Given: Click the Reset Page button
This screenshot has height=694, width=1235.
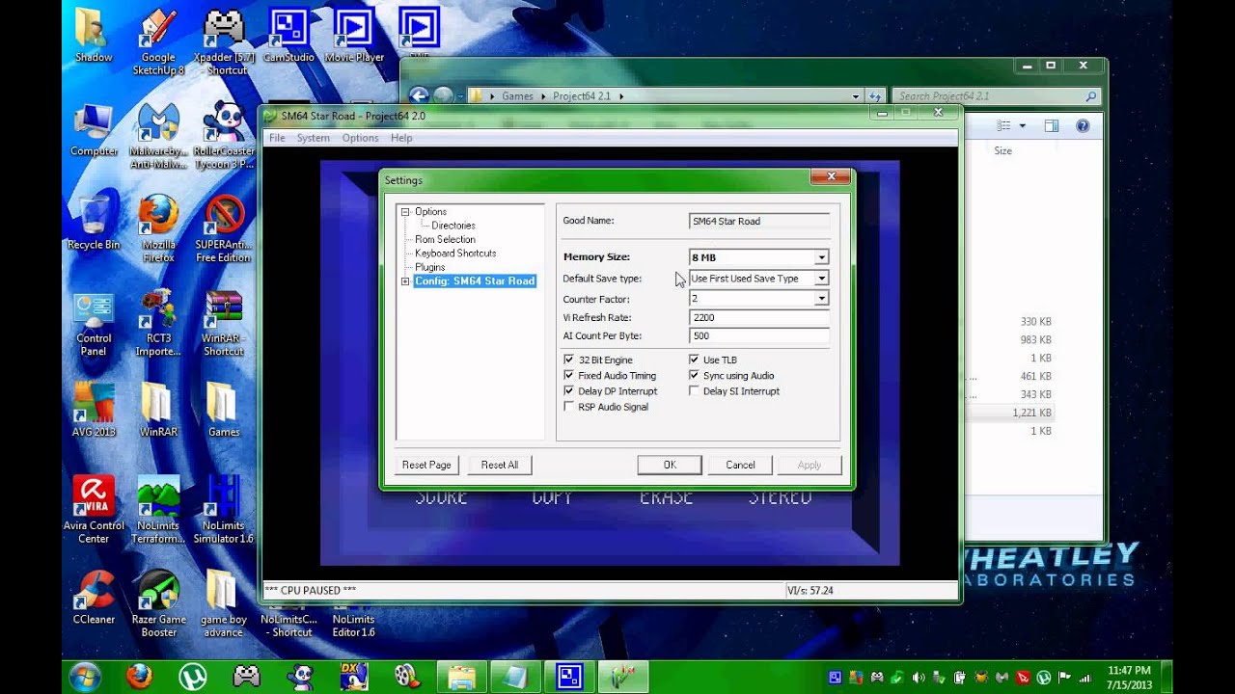Looking at the screenshot, I should pyautogui.click(x=426, y=465).
